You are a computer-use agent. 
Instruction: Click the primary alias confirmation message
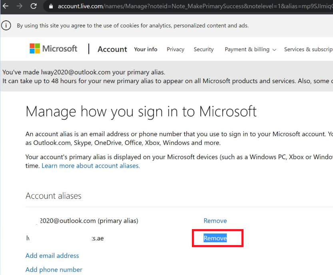click(x=84, y=72)
